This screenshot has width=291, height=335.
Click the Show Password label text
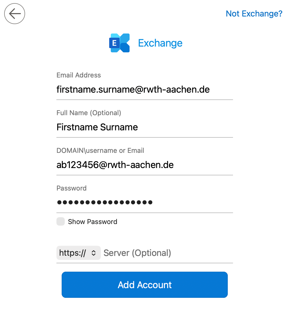coord(92,222)
